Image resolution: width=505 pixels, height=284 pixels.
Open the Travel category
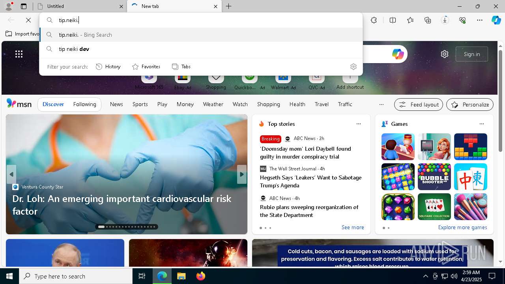322,104
